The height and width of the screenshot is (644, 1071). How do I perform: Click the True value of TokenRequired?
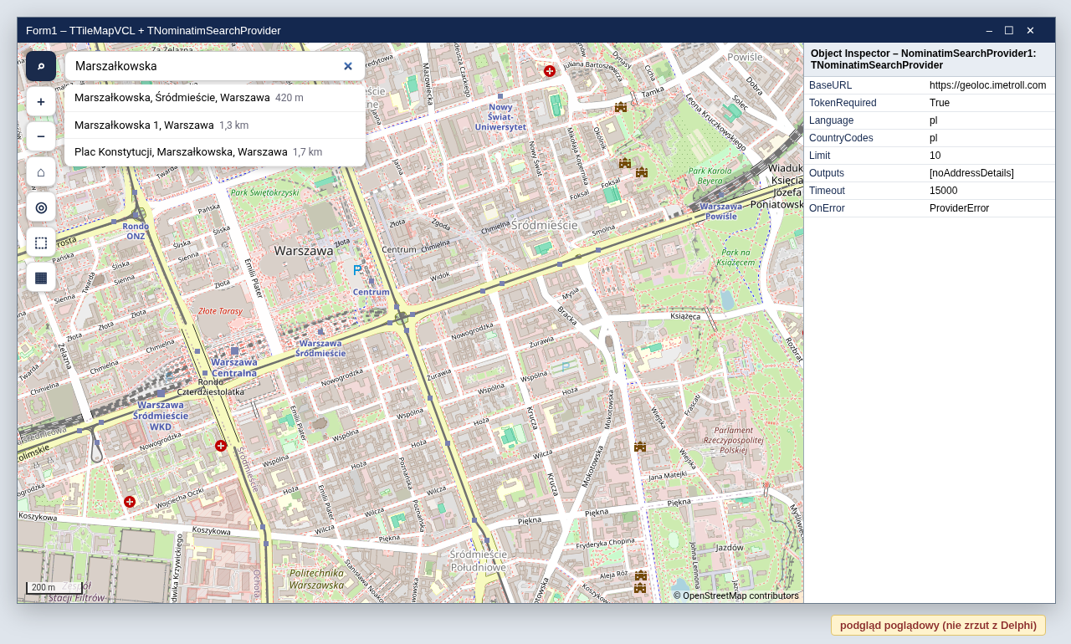(x=940, y=103)
